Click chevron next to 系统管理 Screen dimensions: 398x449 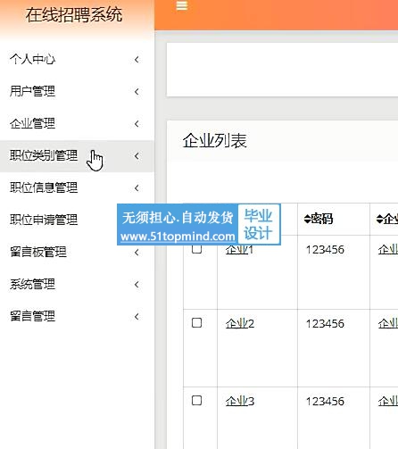137,285
